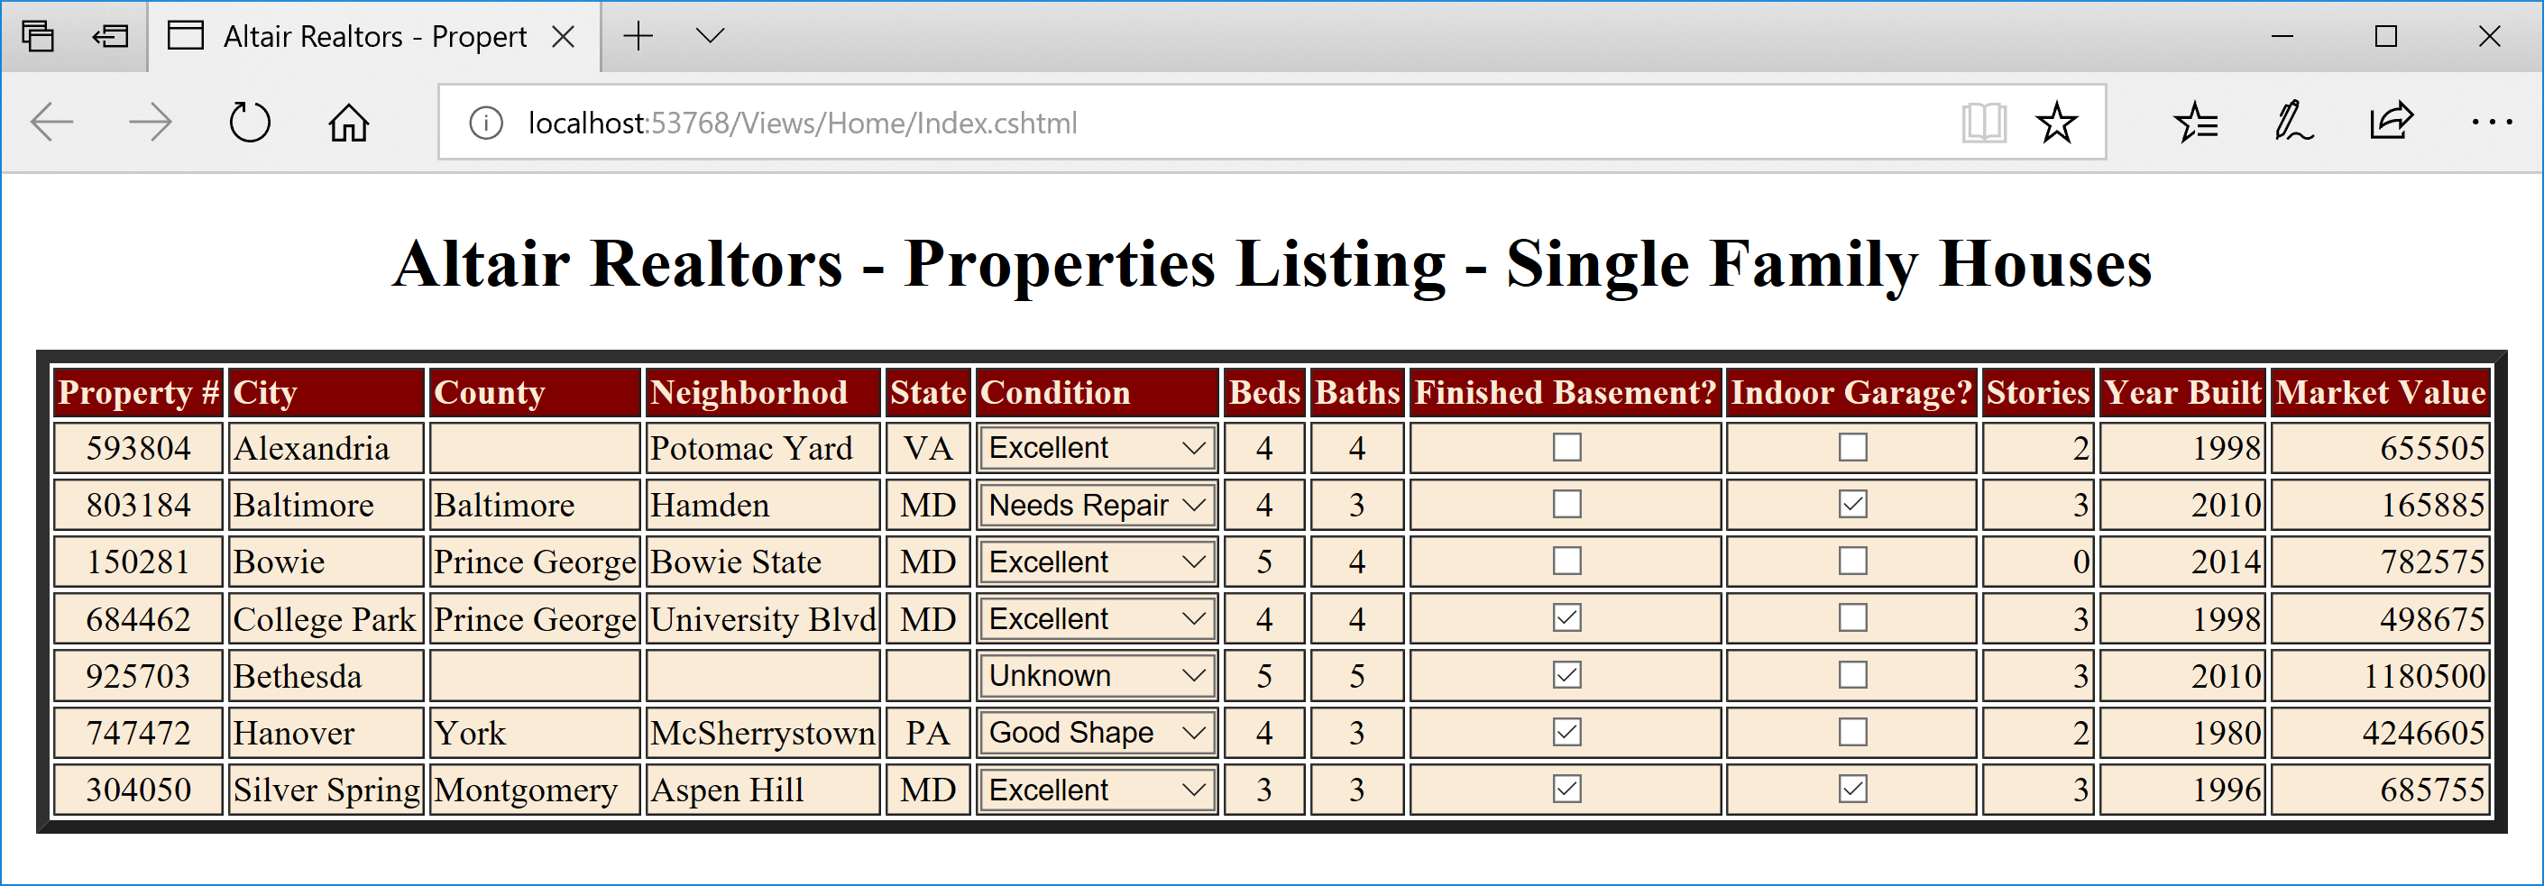Click Stories field showing 0 for Bowie

[2037, 562]
